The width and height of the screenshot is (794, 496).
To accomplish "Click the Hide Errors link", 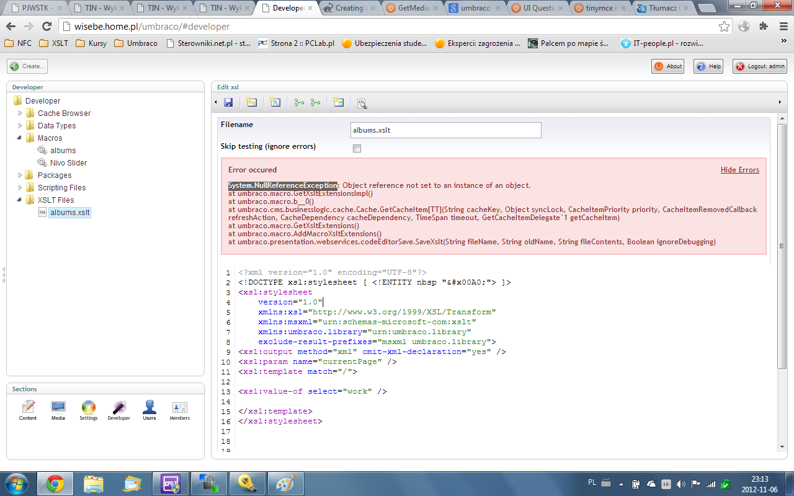I will click(740, 170).
